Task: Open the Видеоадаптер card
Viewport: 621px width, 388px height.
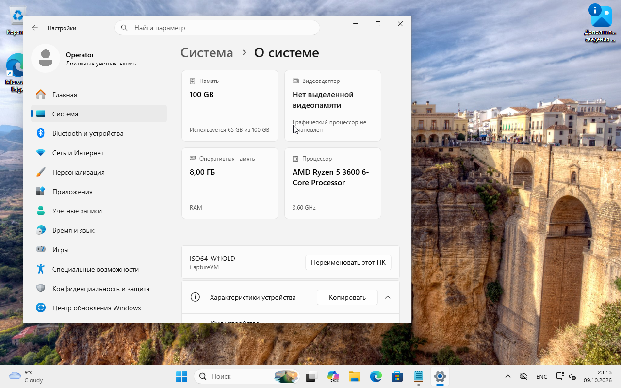Action: point(333,106)
